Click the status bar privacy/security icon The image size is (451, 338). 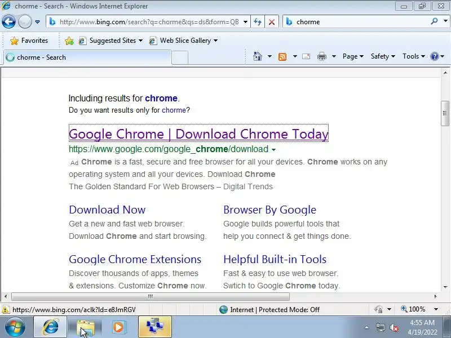pos(378,309)
